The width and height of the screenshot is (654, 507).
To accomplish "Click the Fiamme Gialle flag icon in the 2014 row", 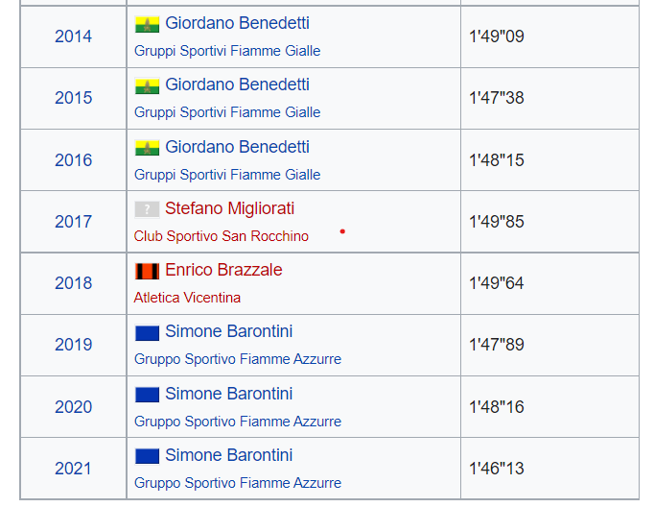I will [147, 25].
